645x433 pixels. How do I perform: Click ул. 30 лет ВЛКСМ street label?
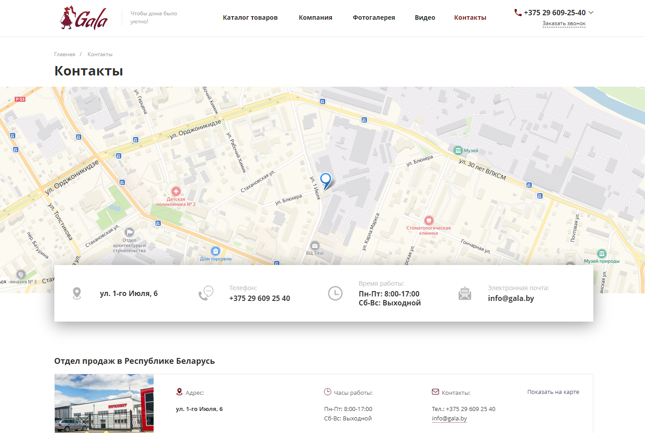(x=482, y=169)
